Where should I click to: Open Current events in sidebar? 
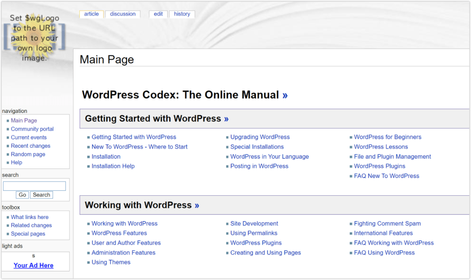29,137
